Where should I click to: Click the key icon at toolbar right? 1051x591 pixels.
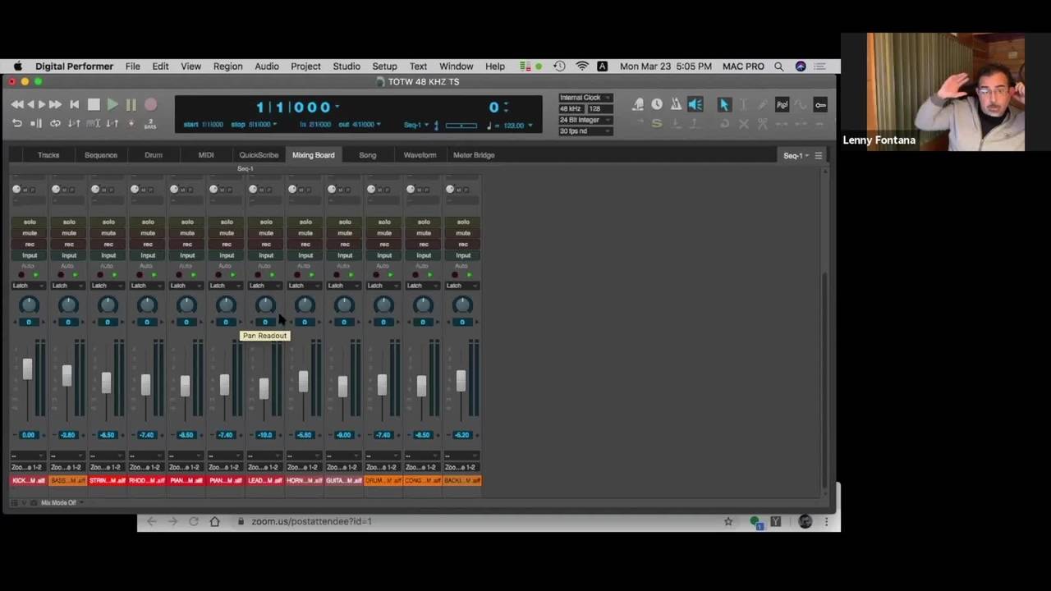coord(819,104)
